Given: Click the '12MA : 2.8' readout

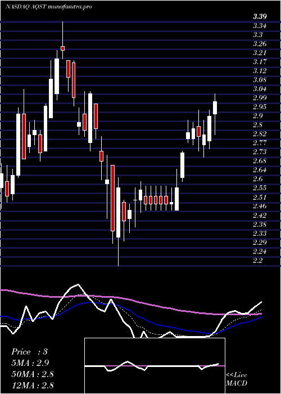Looking at the screenshot, I should (33, 385).
